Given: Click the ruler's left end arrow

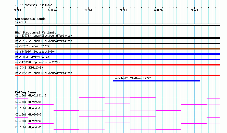Looking at the screenshot, I should [16, 8].
